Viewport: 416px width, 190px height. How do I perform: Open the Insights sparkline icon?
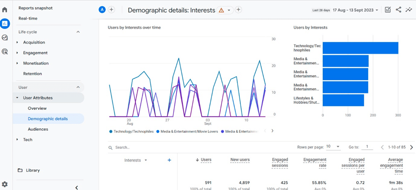[409, 10]
